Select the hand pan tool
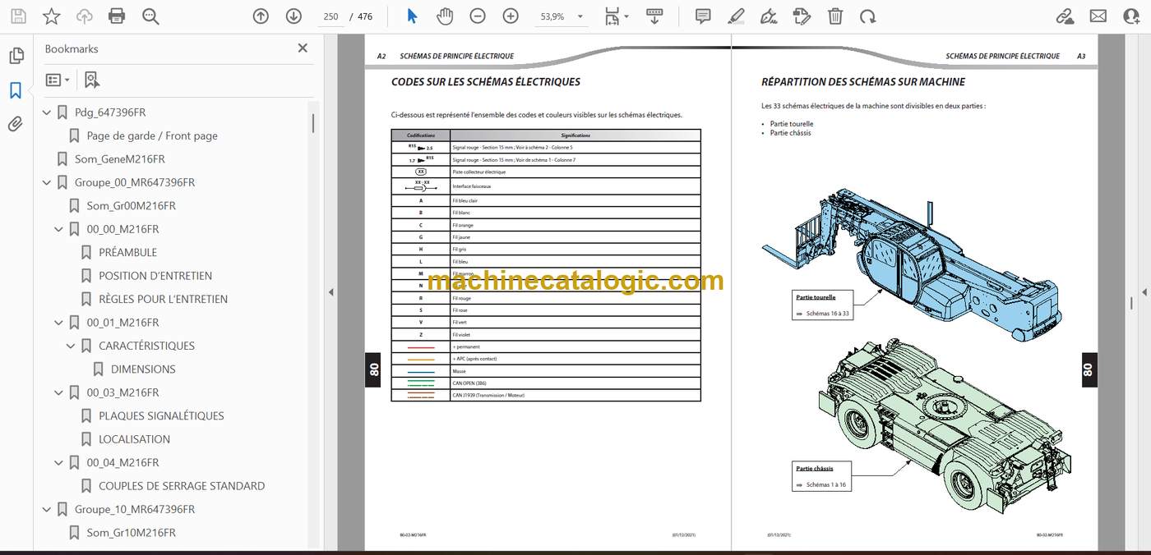This screenshot has height=555, width=1151. (445, 16)
